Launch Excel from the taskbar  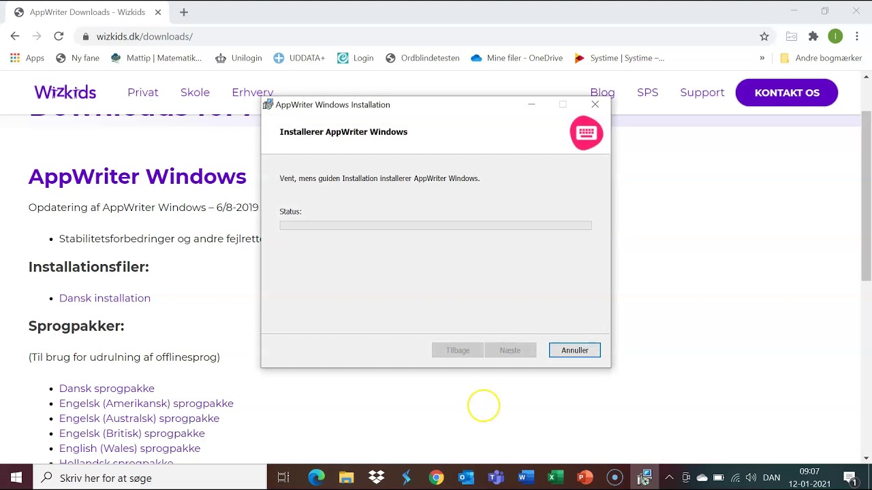pyautogui.click(x=555, y=478)
